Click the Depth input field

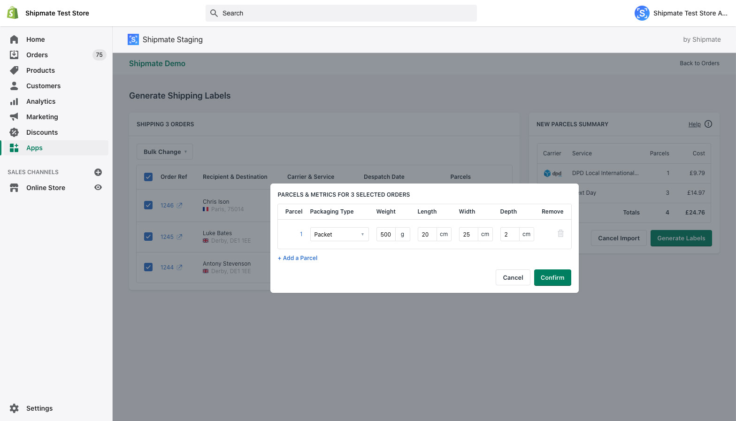(510, 234)
